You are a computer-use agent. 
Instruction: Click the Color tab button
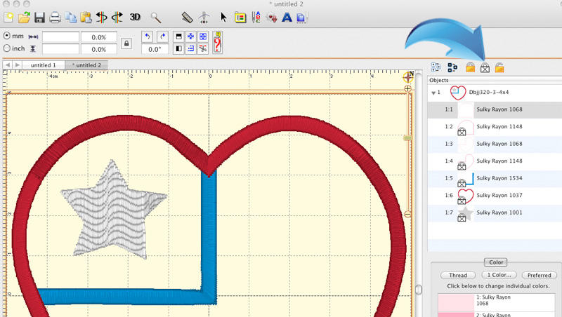click(496, 262)
